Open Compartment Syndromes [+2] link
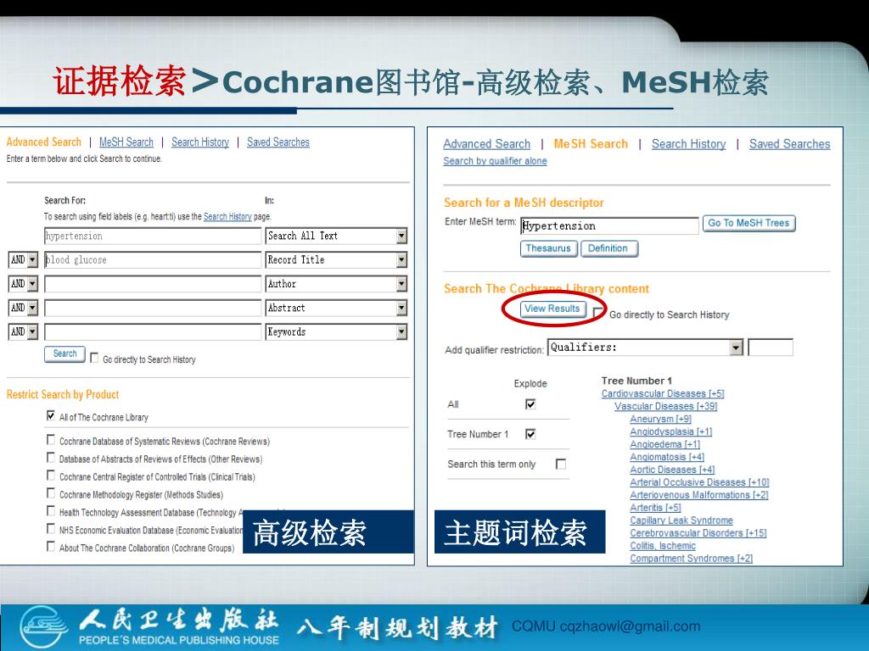Screen dimensions: 869x651 pos(691,559)
